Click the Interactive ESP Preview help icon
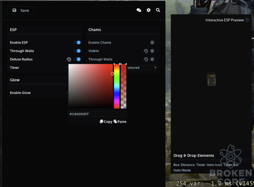Screen dimensions: 254x187 tap(247, 20)
